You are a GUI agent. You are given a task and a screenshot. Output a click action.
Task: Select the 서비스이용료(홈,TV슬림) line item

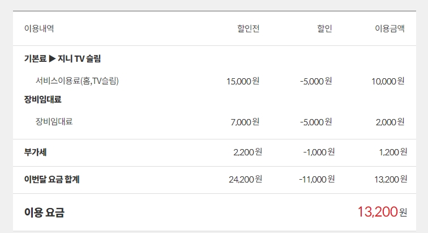[77, 81]
